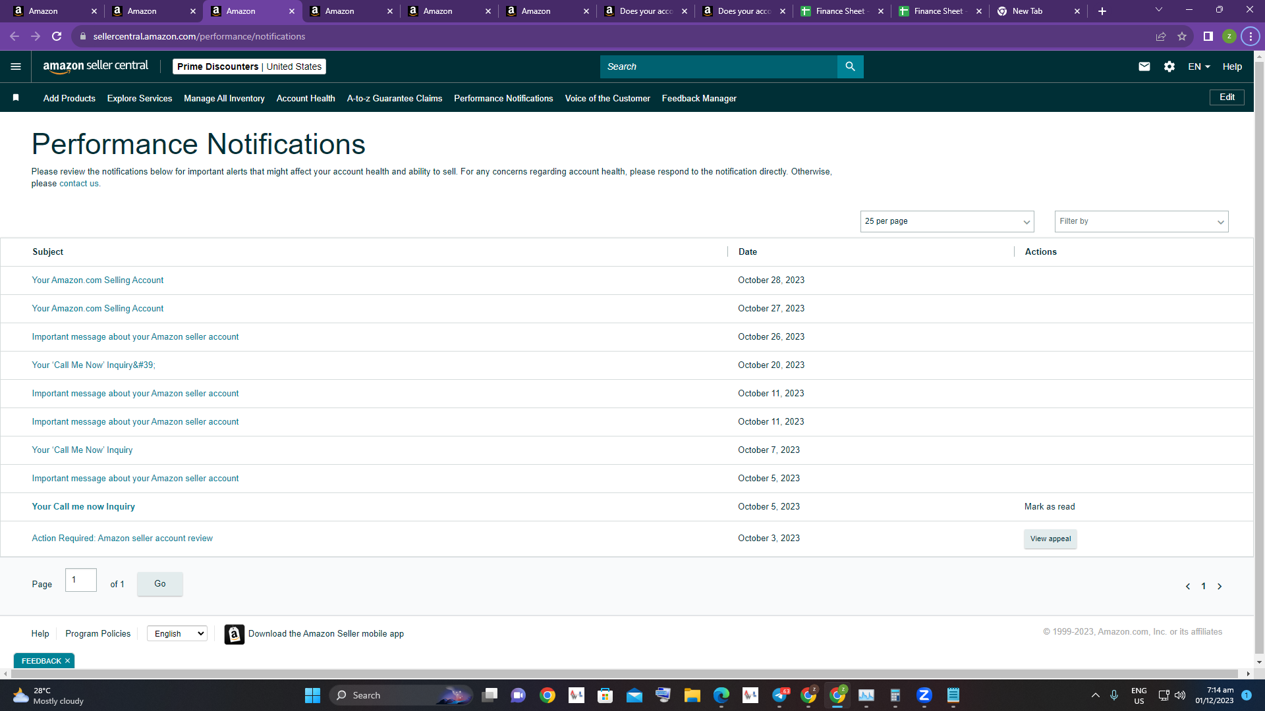
Task: Click the bookmark flag in the favorites bar
Action: [x=16, y=97]
